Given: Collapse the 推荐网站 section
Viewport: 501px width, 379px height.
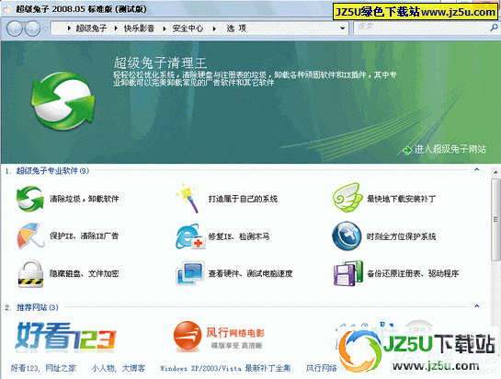Looking at the screenshot, I should (x=477, y=306).
